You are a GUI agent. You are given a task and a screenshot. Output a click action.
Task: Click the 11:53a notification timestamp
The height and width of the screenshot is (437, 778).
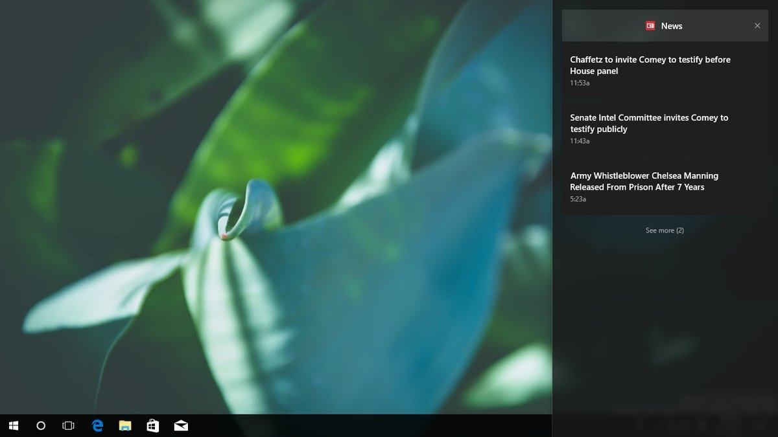coord(580,83)
